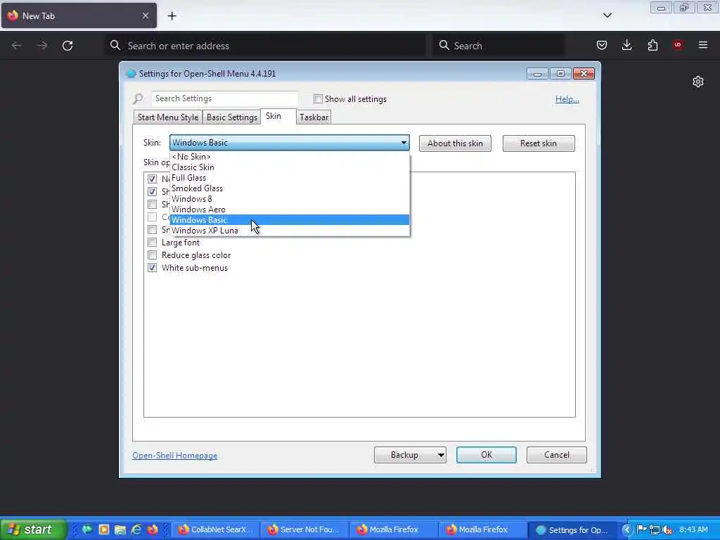Toggle the checkbox above Large font
720x540 pixels.
pyautogui.click(x=152, y=230)
